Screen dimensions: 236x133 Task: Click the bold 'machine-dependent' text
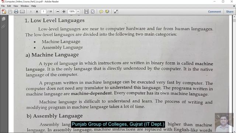coord(91,93)
